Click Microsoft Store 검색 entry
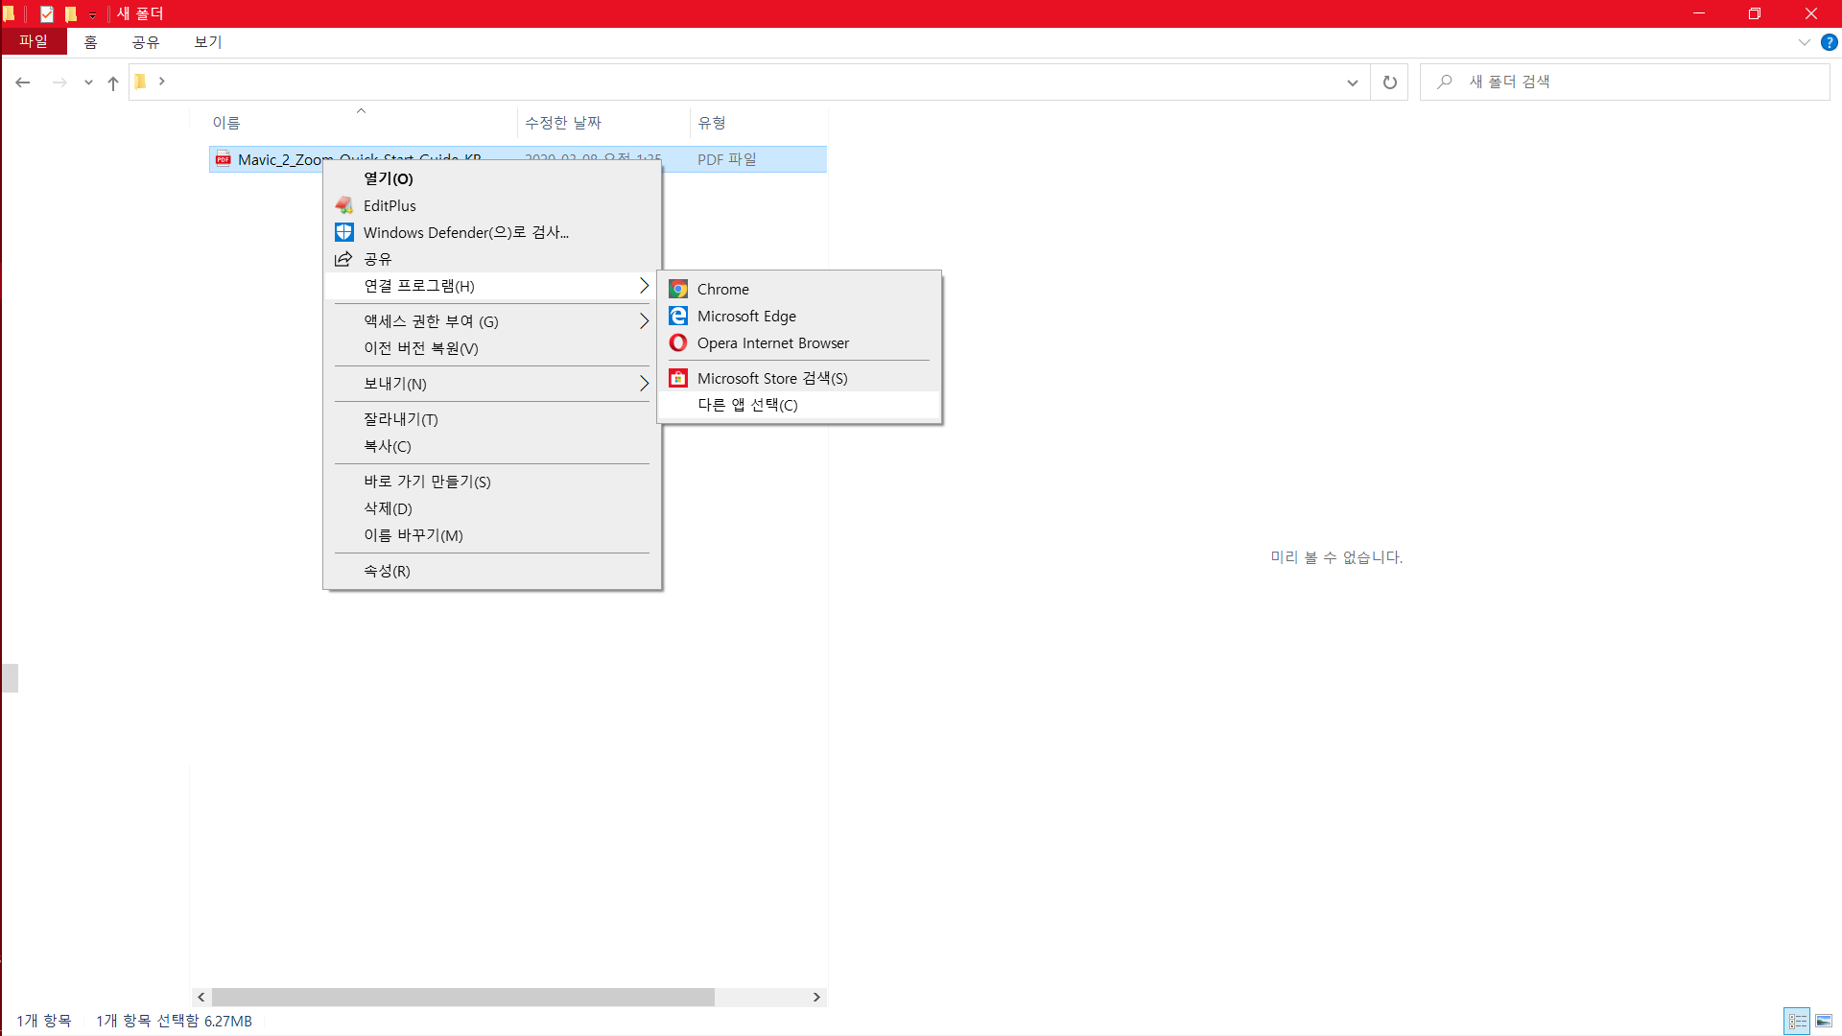Viewport: 1842px width, 1036px height. 771,378
